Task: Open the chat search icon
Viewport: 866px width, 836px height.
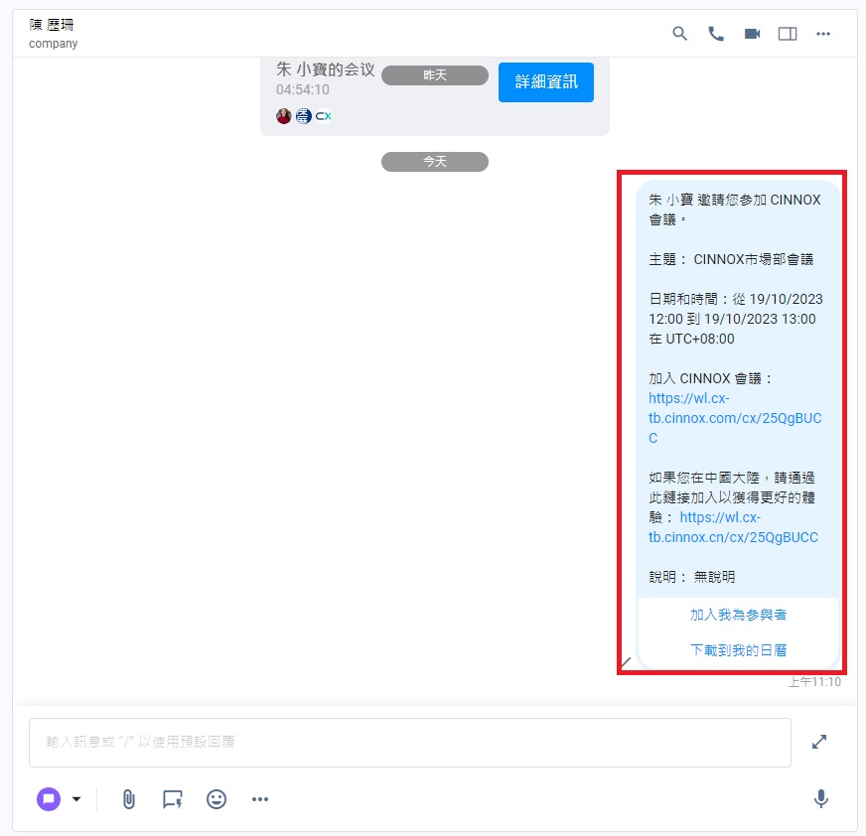Action: pos(679,34)
